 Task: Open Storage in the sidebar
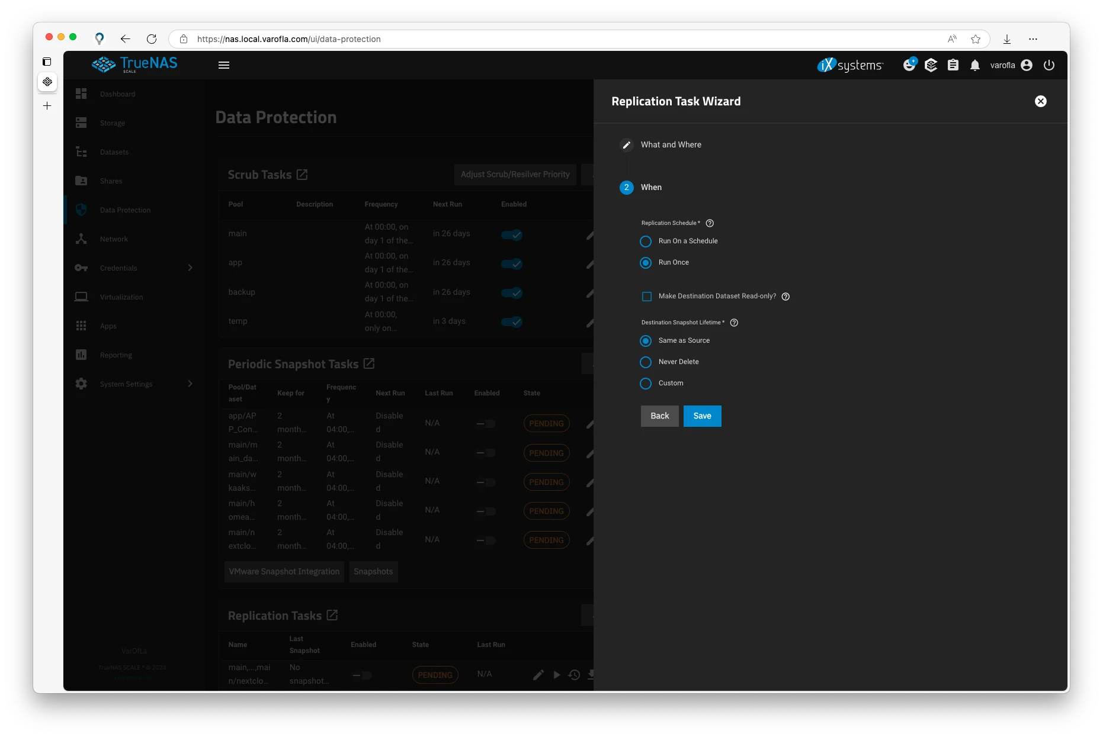tap(113, 123)
